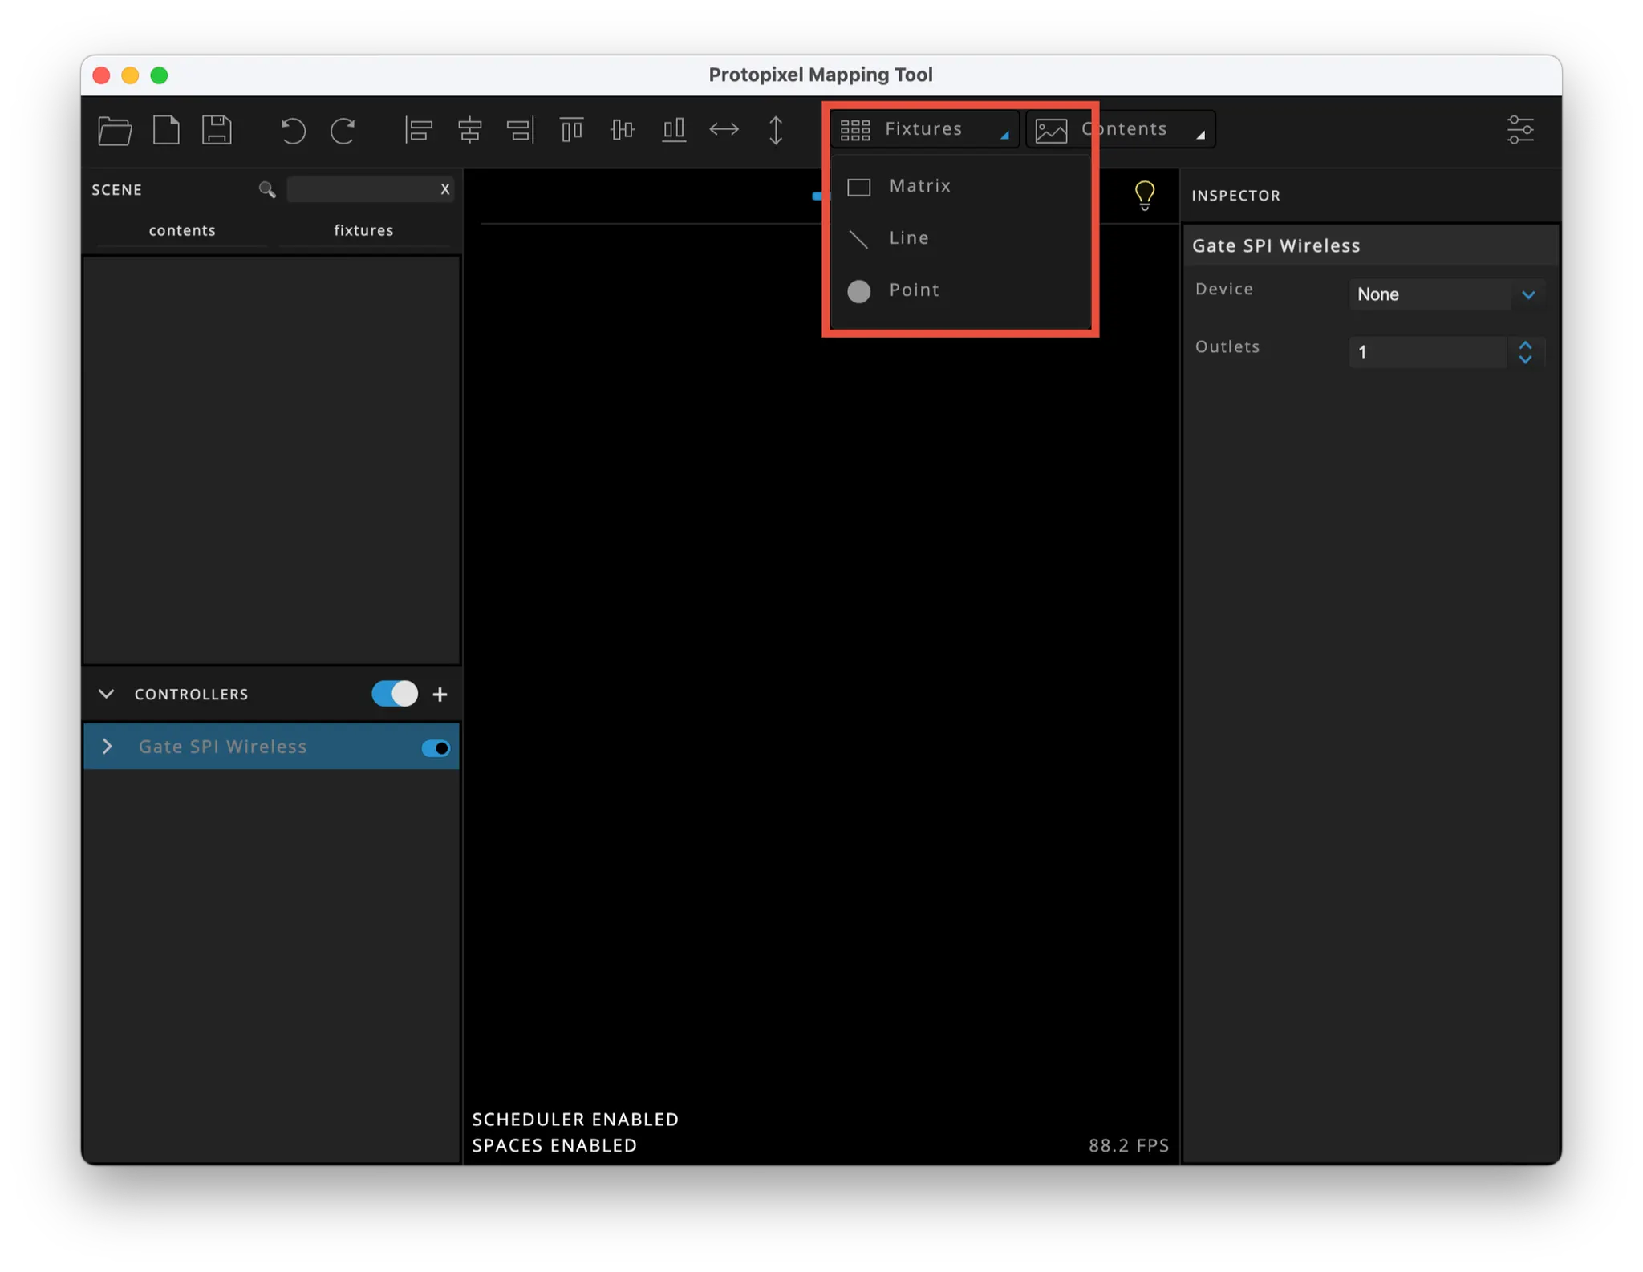1643x1272 pixels.
Task: Undo the last action
Action: tap(293, 130)
